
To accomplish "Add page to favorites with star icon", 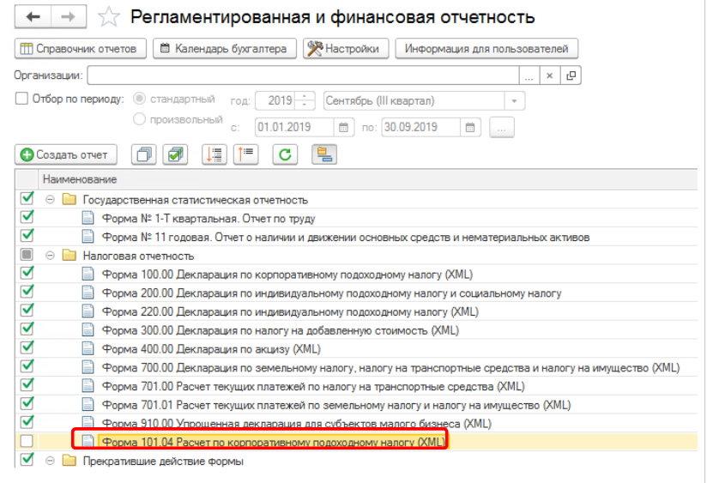I will (109, 17).
